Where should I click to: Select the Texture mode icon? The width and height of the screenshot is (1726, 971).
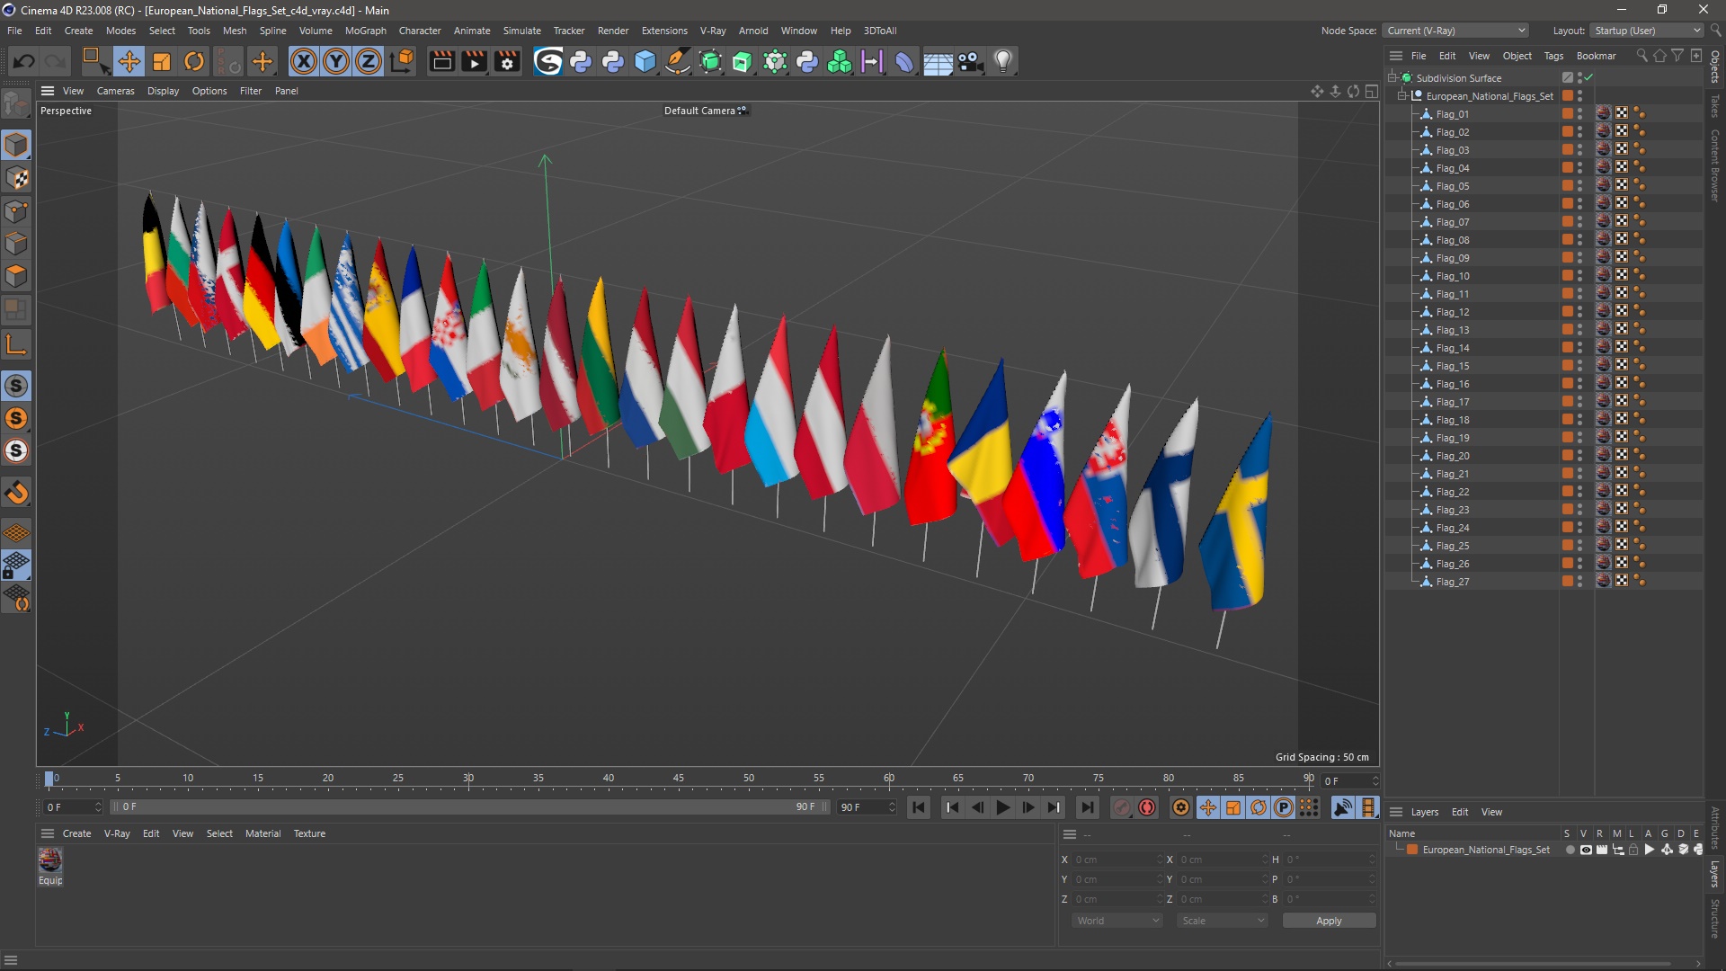(x=16, y=178)
